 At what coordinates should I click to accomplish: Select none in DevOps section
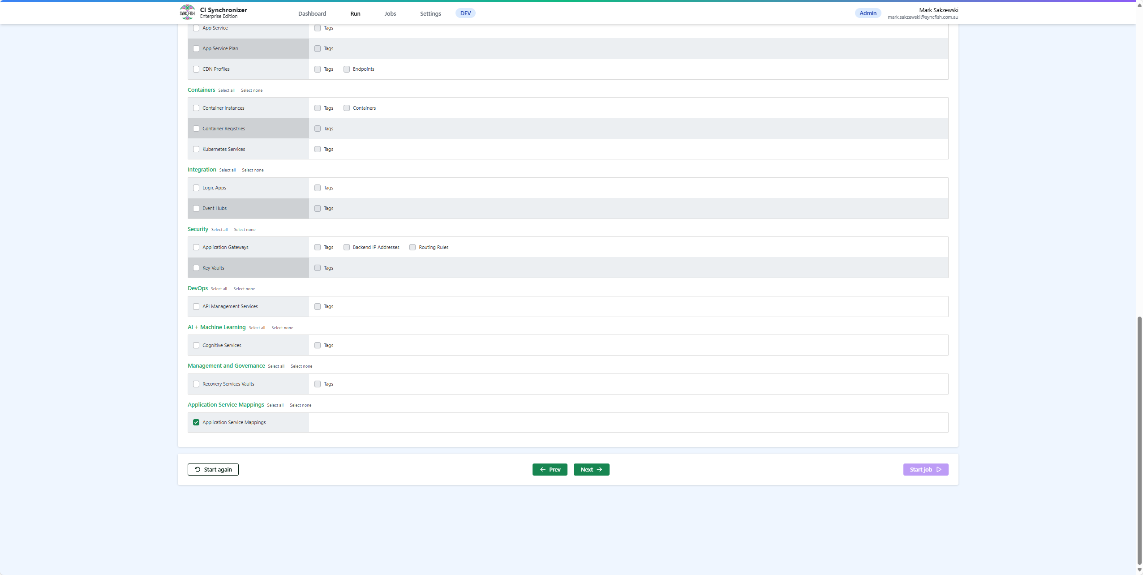(244, 289)
